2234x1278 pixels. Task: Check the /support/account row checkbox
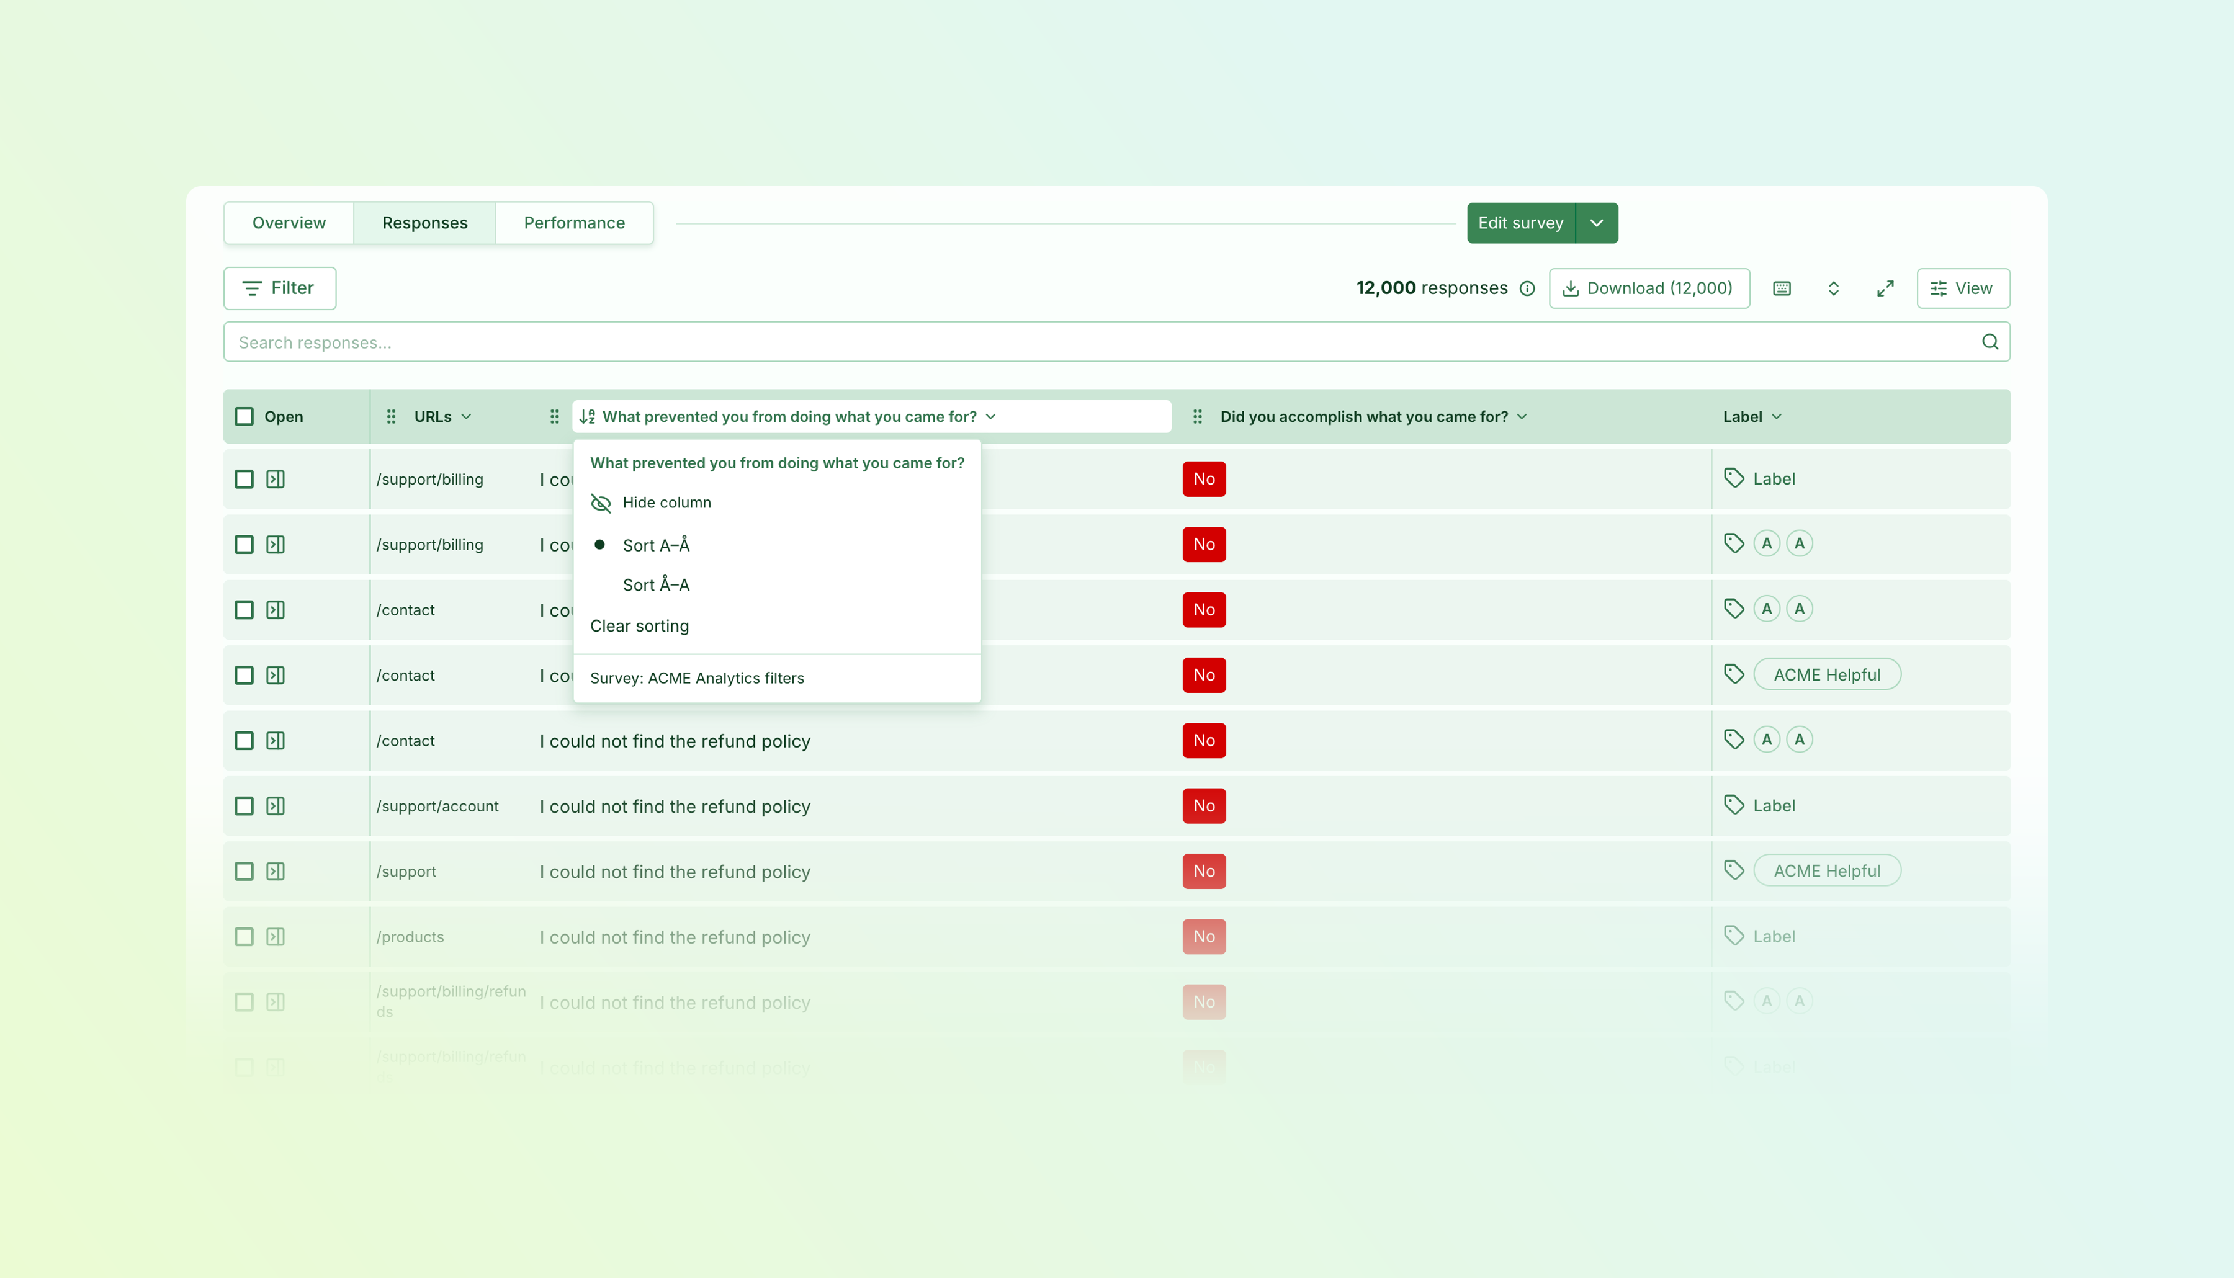pos(244,805)
